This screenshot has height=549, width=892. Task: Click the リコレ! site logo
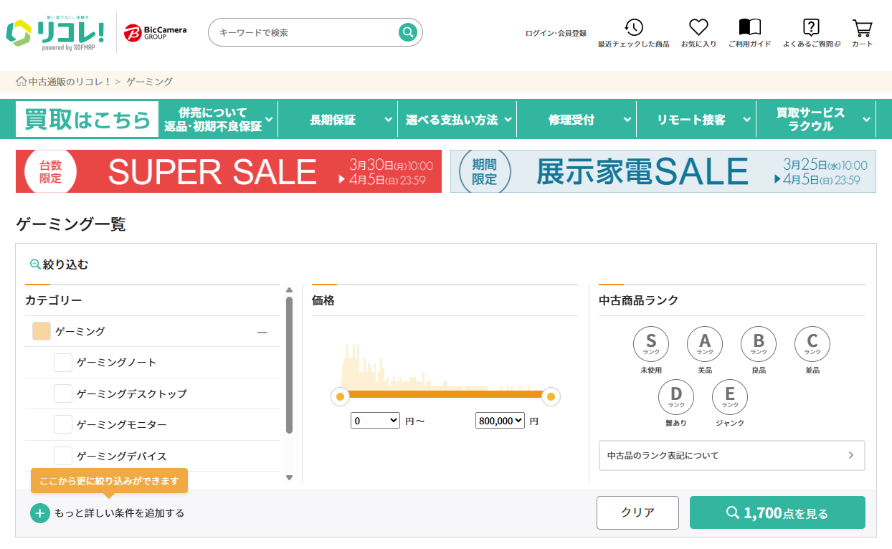tap(56, 32)
